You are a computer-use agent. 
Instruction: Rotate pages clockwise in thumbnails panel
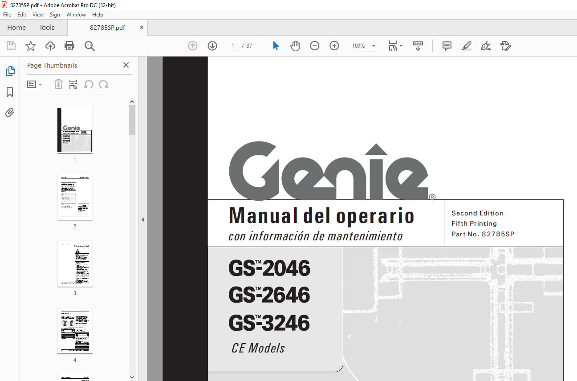(x=104, y=84)
